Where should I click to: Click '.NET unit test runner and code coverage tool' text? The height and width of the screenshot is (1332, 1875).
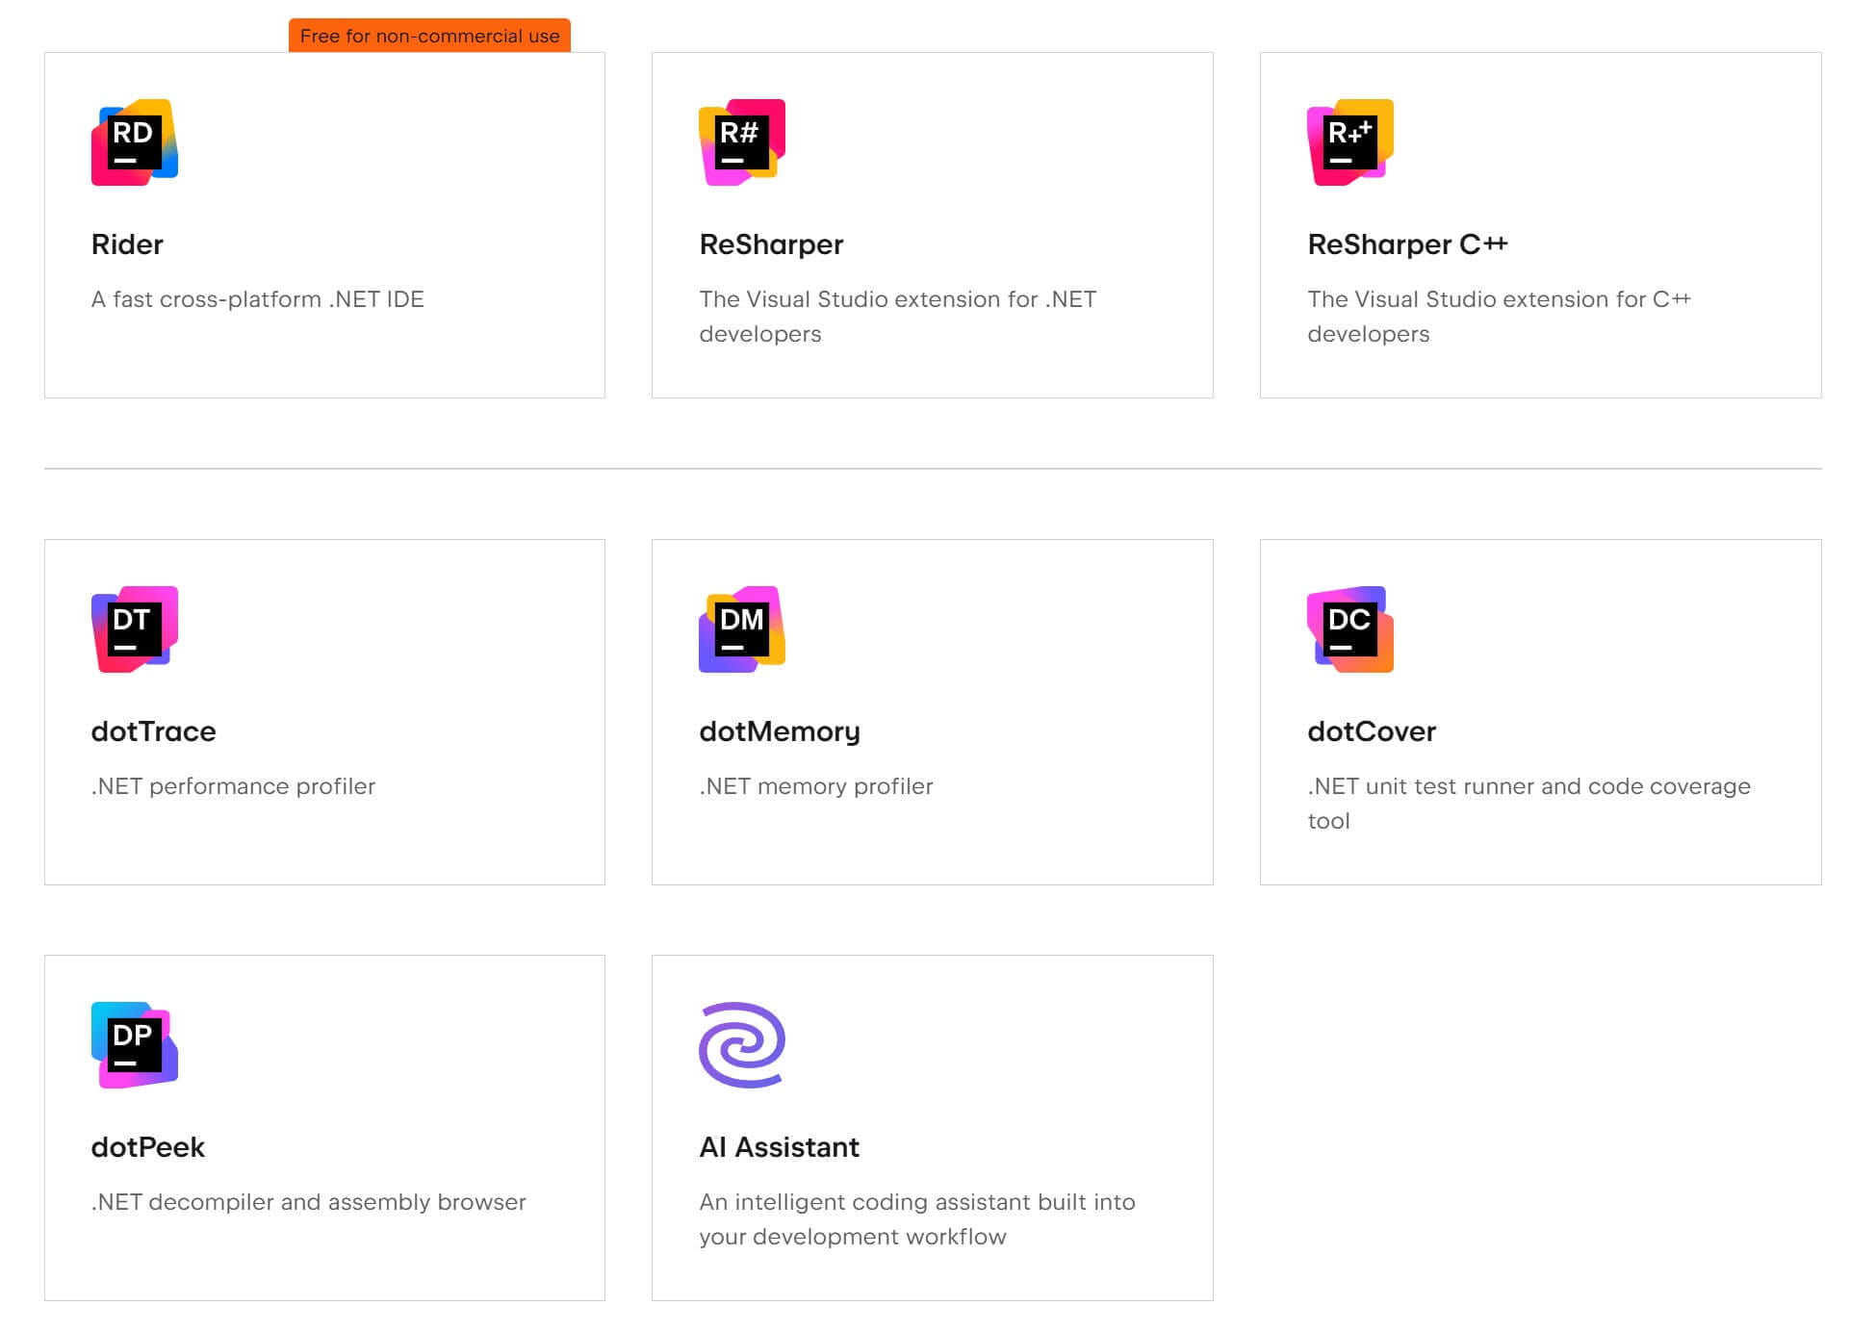tap(1528, 804)
